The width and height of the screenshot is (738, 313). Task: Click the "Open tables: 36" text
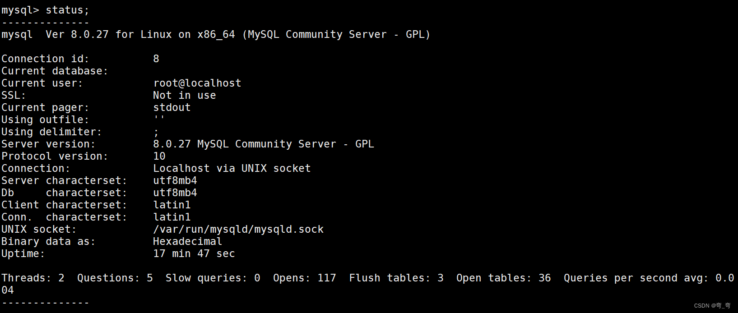tap(503, 278)
